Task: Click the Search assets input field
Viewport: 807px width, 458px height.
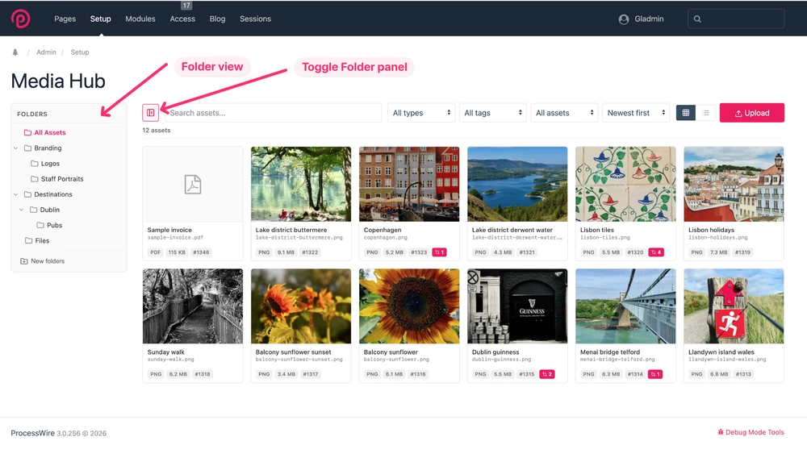Action: click(x=272, y=113)
